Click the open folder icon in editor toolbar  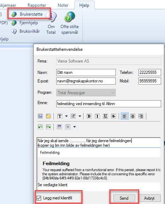click(49, 116)
